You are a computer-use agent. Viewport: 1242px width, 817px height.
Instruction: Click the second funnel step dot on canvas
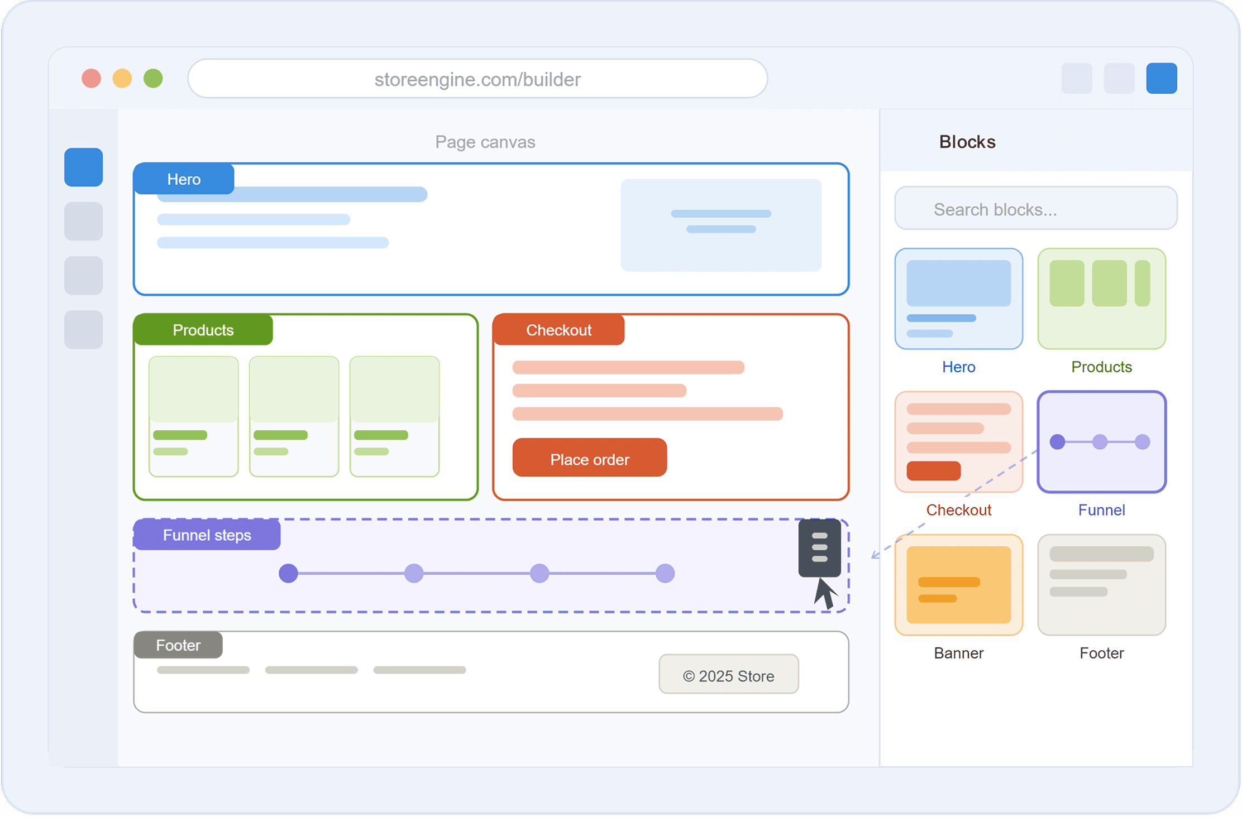pos(414,573)
